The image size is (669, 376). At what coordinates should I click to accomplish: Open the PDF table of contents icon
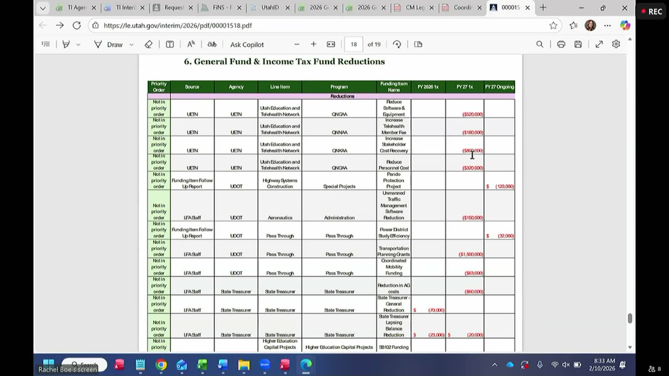click(x=46, y=44)
